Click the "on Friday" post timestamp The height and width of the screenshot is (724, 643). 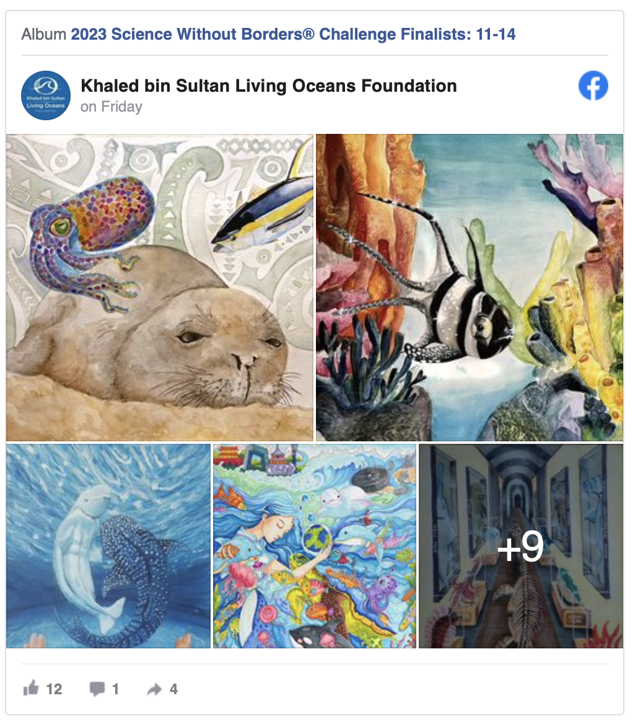[x=112, y=107]
